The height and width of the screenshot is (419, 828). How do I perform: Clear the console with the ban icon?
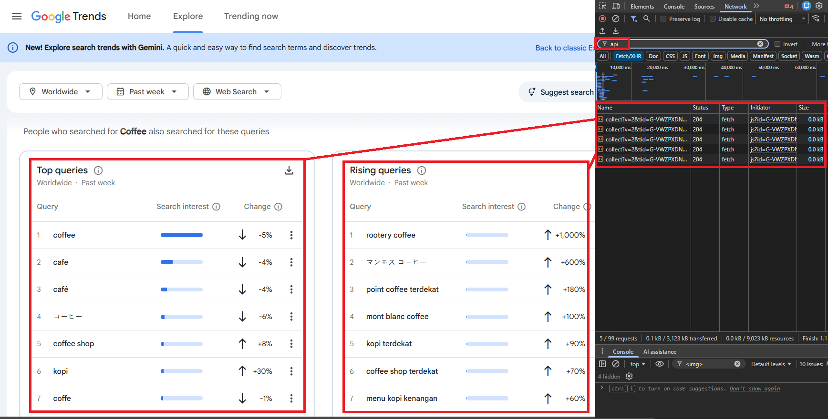tap(616, 364)
